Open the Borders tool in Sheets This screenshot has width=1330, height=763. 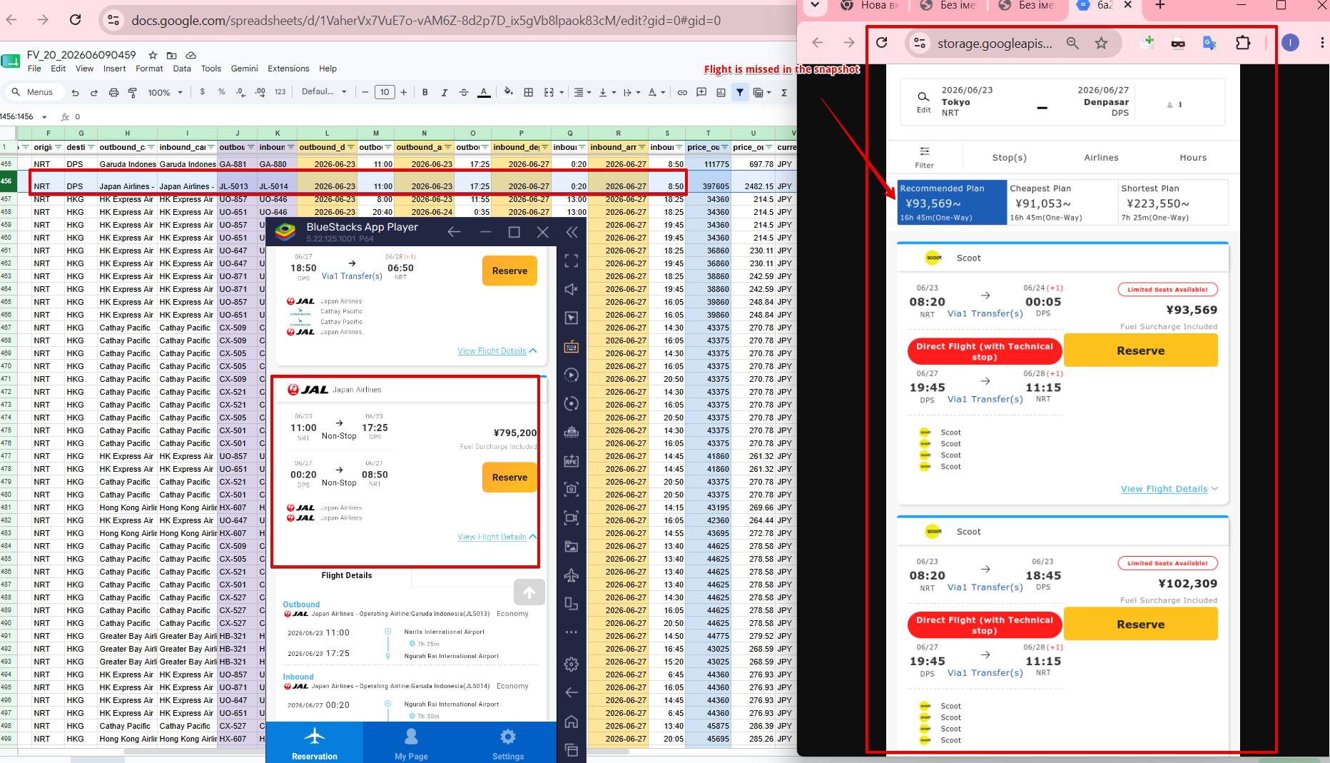529,92
